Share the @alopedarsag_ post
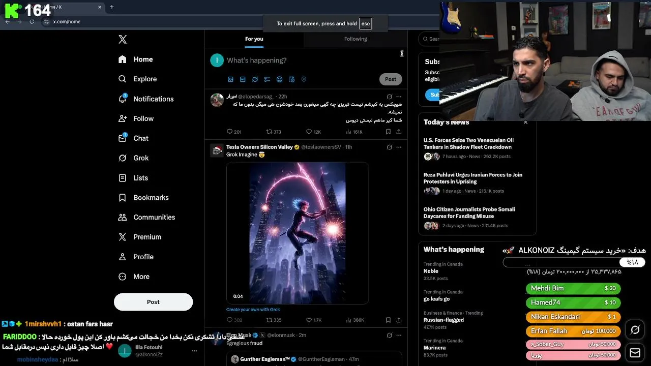651x366 pixels. 399,132
